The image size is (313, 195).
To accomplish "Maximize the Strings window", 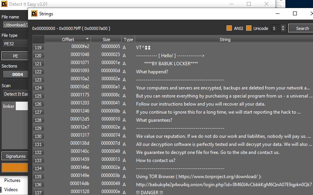I will point(295,13).
